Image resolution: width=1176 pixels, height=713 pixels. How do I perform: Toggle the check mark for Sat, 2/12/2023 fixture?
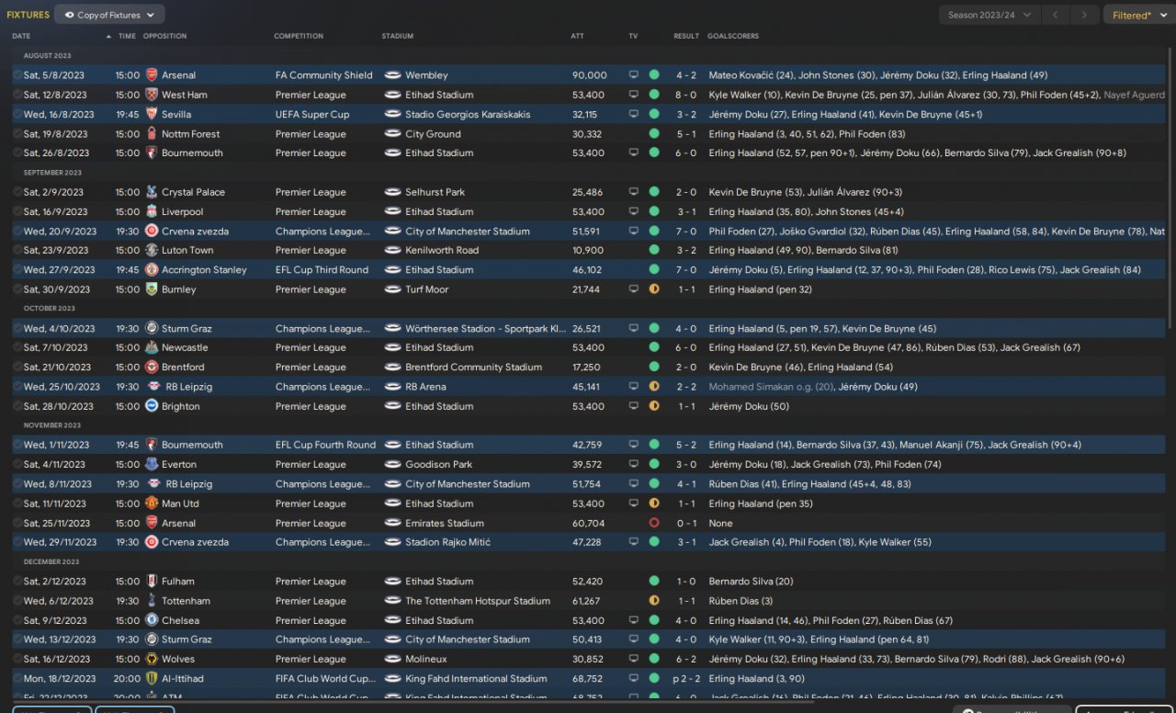click(x=17, y=581)
